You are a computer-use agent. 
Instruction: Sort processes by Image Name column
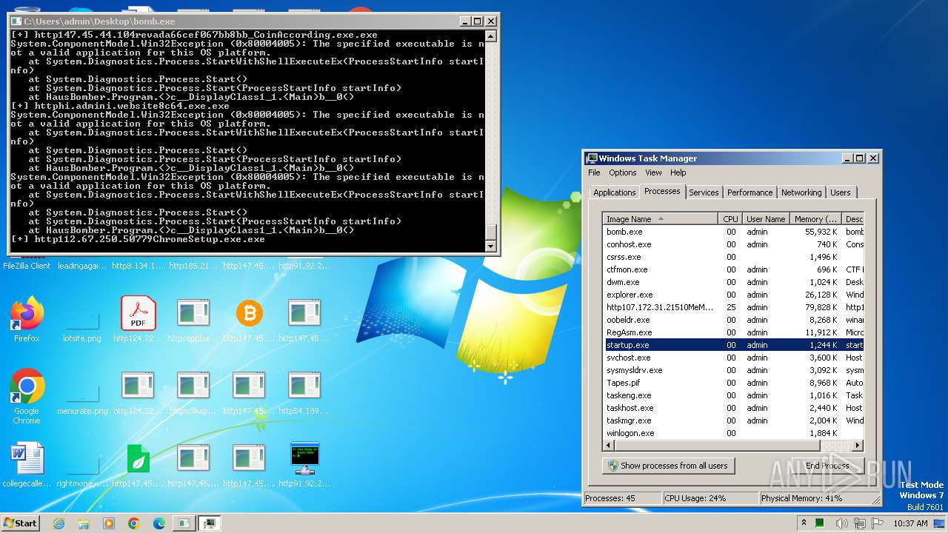660,219
